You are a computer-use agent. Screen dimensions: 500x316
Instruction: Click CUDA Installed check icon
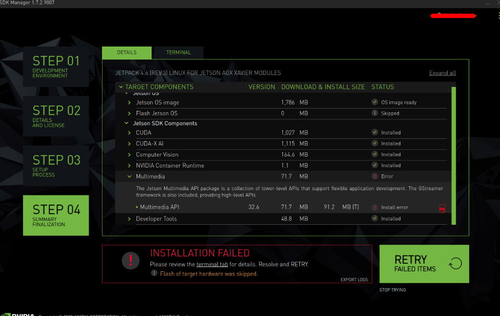pyautogui.click(x=375, y=132)
